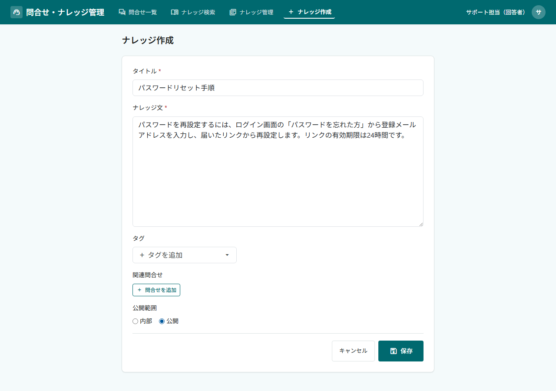Click the headset app logo icon
556x391 pixels.
point(17,12)
